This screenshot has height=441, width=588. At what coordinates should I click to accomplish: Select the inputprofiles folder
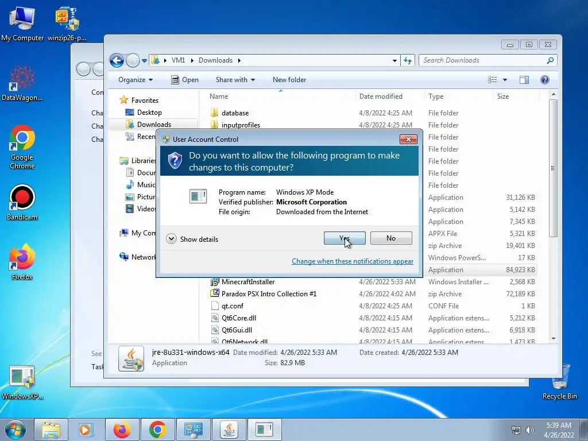click(241, 125)
